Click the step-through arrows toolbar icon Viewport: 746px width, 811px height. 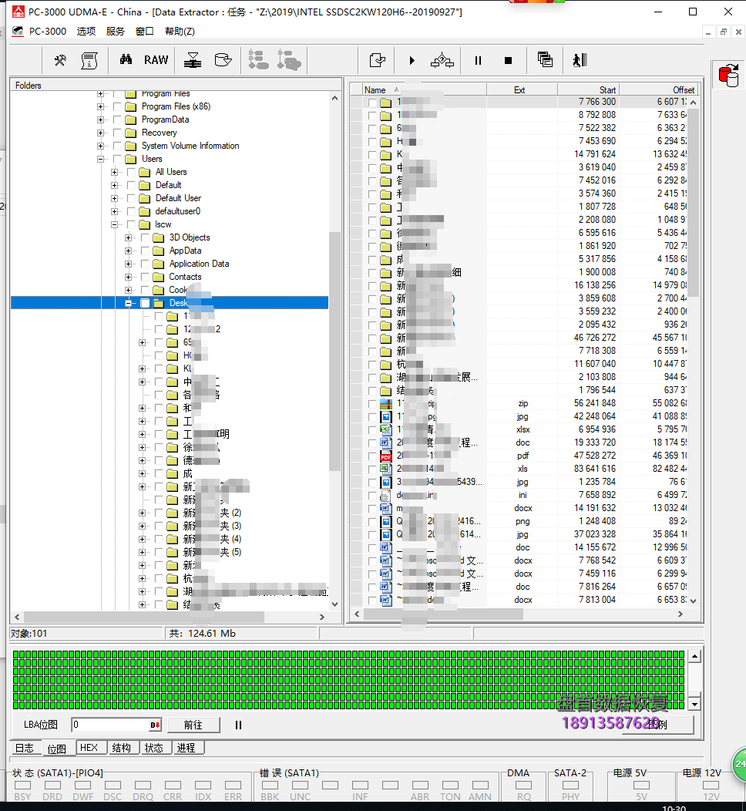442,60
